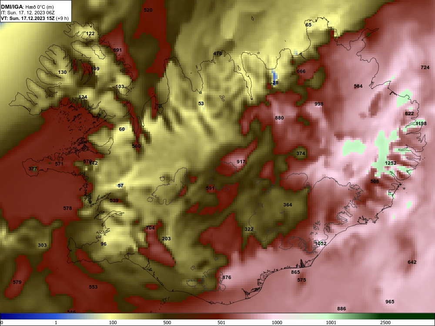Select the 539 value label

click(114, 200)
